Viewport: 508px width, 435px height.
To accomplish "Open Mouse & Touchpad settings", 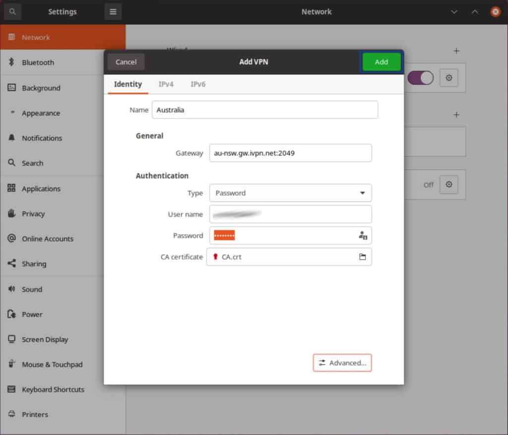I will tap(52, 364).
